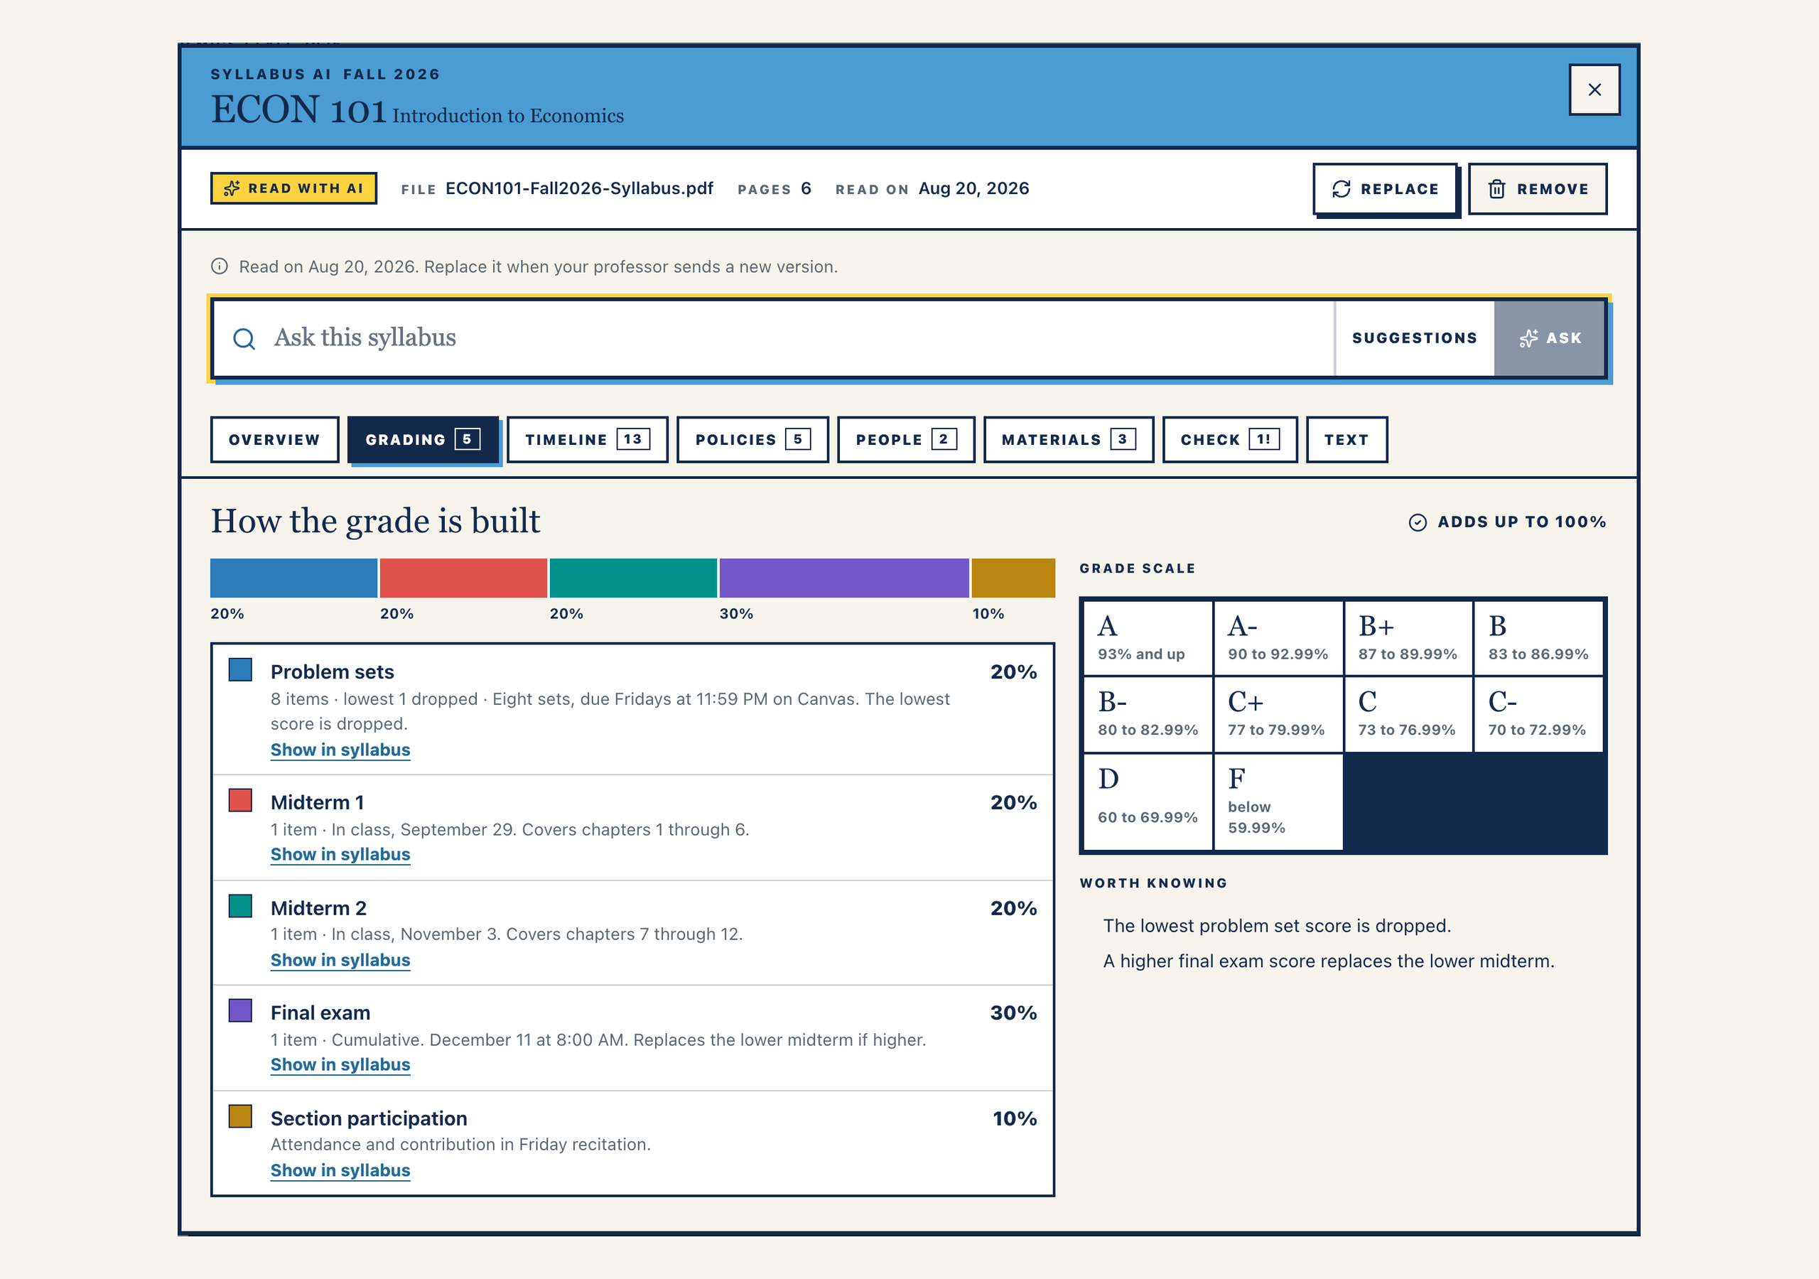Click the blue swatch beside Problem sets

240,669
